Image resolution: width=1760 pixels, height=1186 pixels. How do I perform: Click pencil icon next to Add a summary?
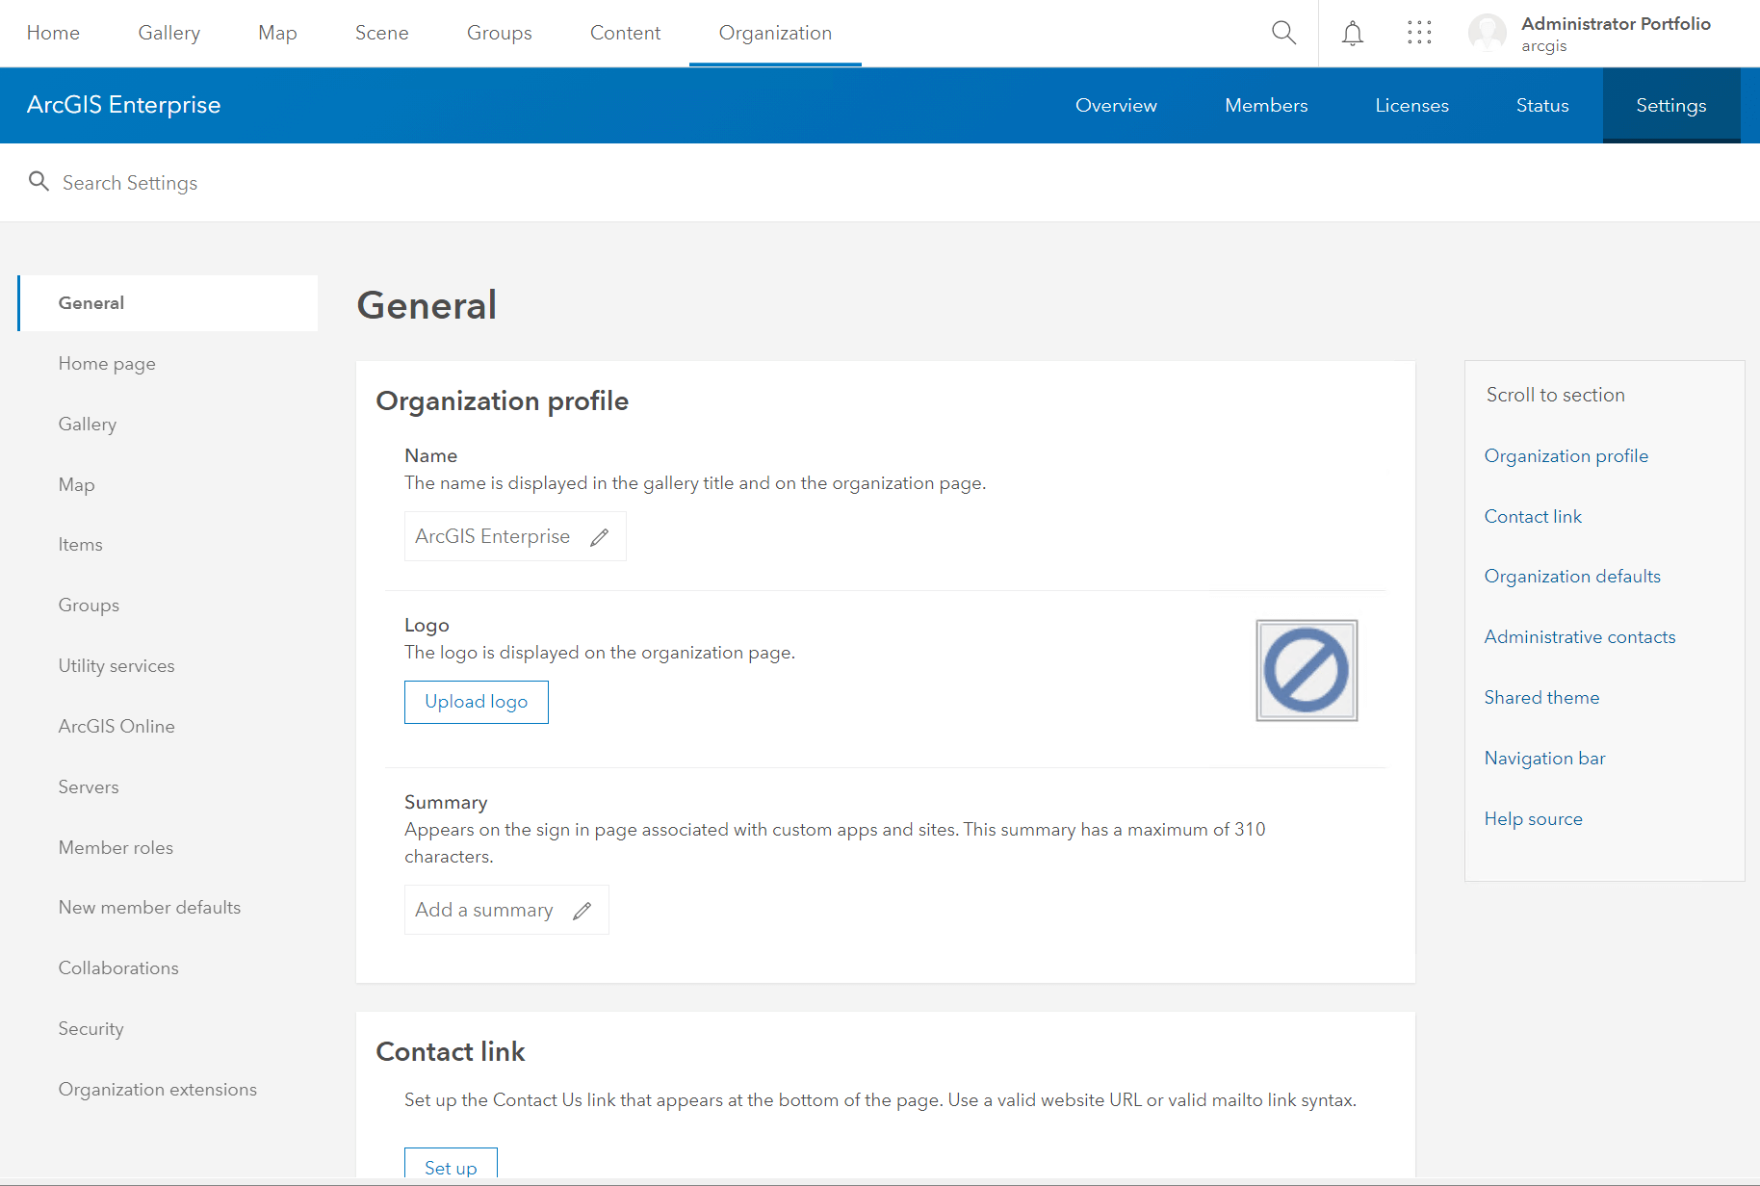click(x=582, y=911)
